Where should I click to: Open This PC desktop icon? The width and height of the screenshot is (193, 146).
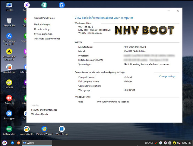(9, 7)
